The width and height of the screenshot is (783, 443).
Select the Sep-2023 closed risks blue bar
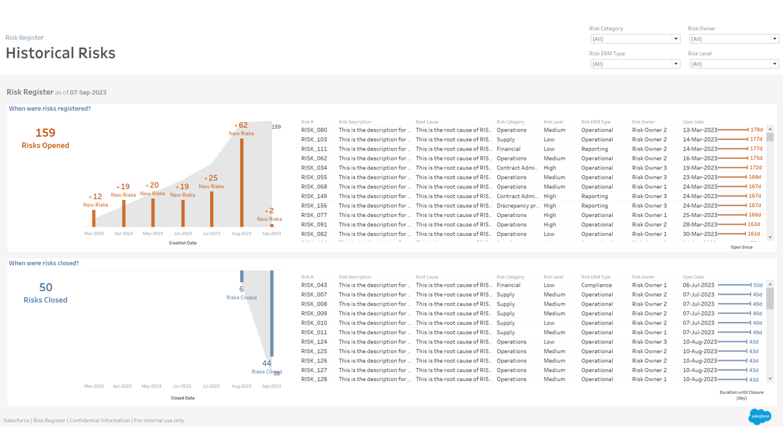pyautogui.click(x=271, y=313)
